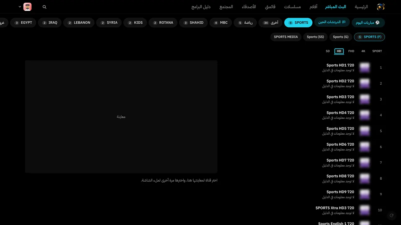Choose the Sports (G) subgroup
Image resolution: width=401 pixels, height=225 pixels.
click(x=341, y=37)
